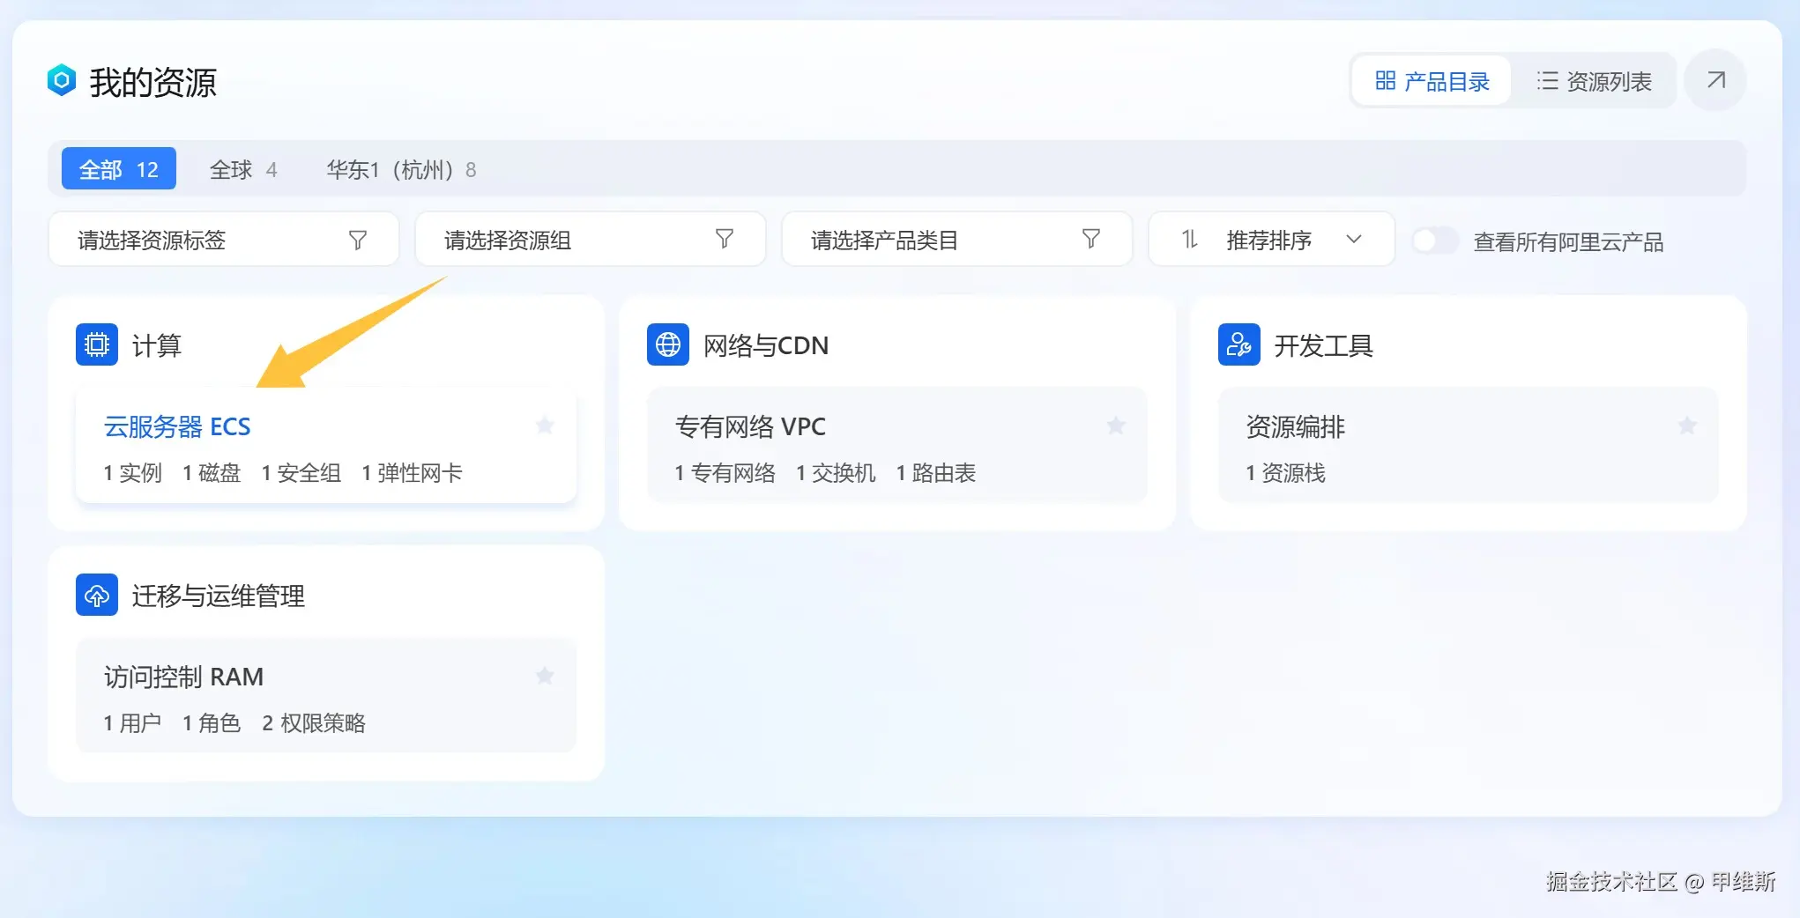
Task: Expand the 推荐排序 sort dropdown
Action: [x=1271, y=240]
